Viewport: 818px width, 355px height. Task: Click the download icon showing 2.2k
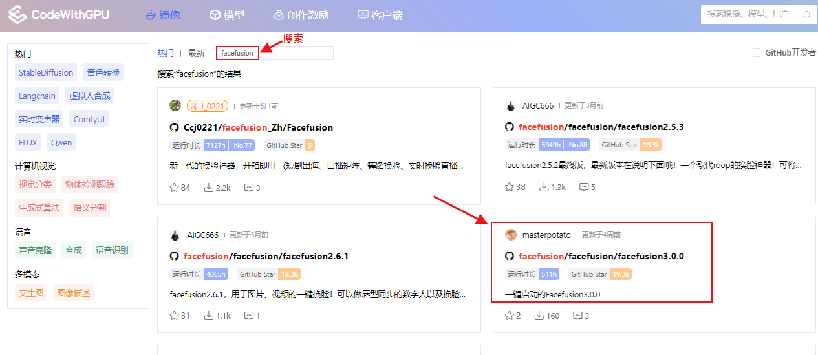[209, 188]
